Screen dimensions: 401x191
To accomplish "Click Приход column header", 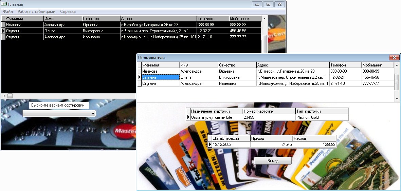I will click(x=271, y=138).
